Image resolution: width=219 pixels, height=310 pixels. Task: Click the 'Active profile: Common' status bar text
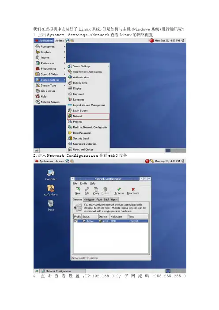(84, 258)
